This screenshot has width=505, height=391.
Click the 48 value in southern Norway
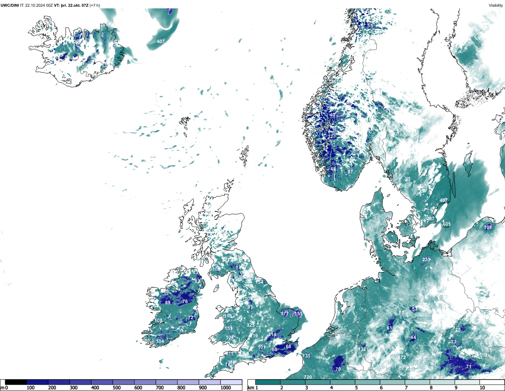click(333, 169)
